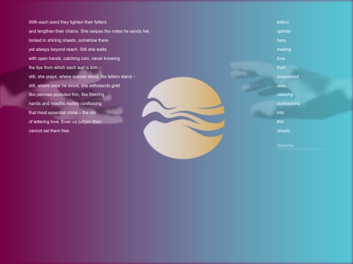353x264 pixels.
Task: Click the italic word "confessions"
Action: coord(288,104)
